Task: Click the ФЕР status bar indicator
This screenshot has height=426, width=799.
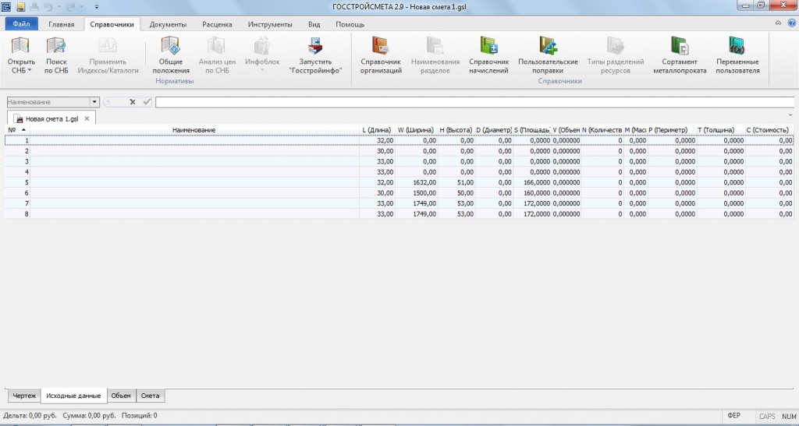Action: coord(733,416)
